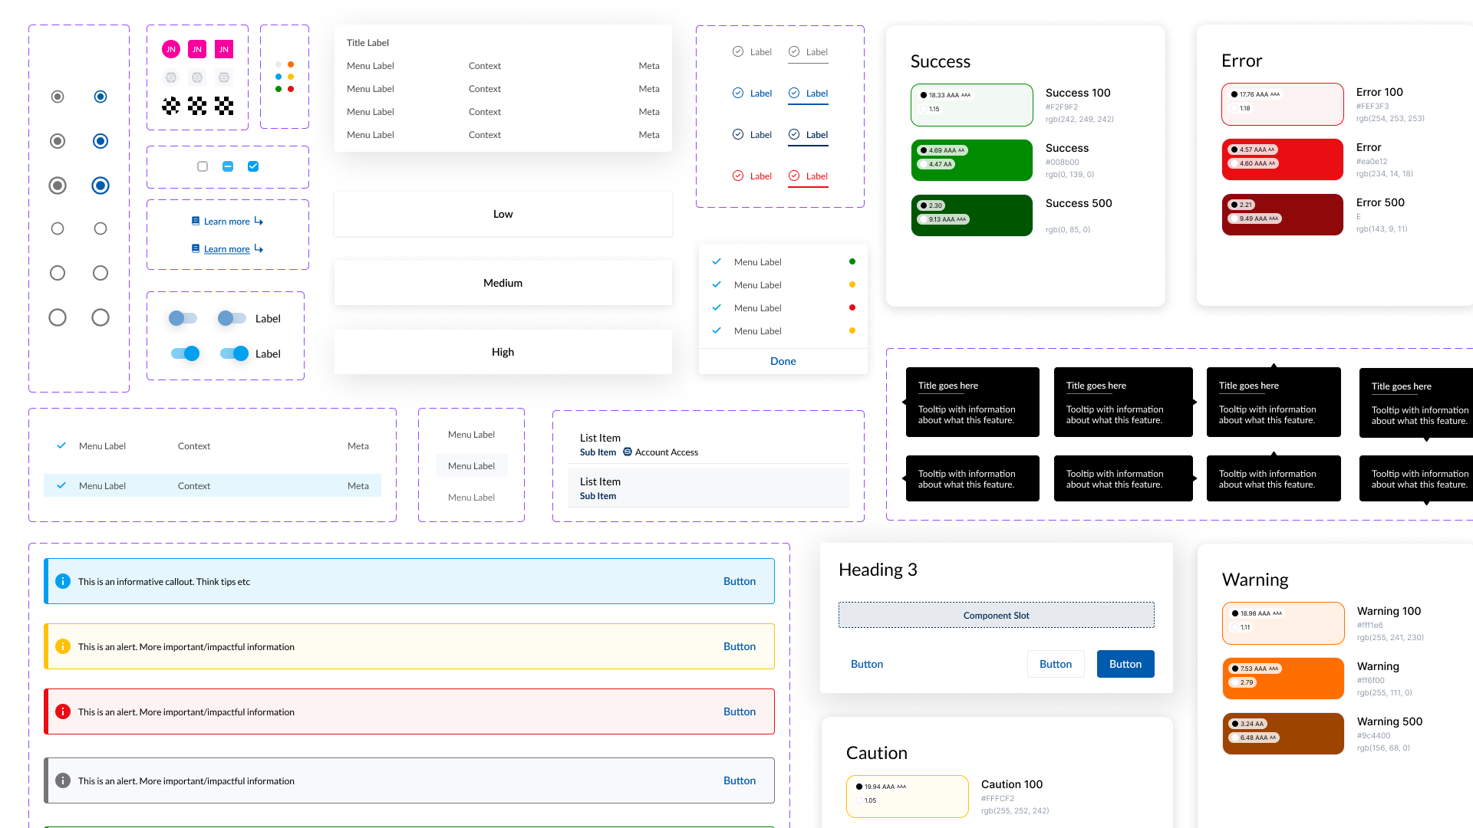Click the circular pink JN avatar
1473x828 pixels.
point(171,49)
